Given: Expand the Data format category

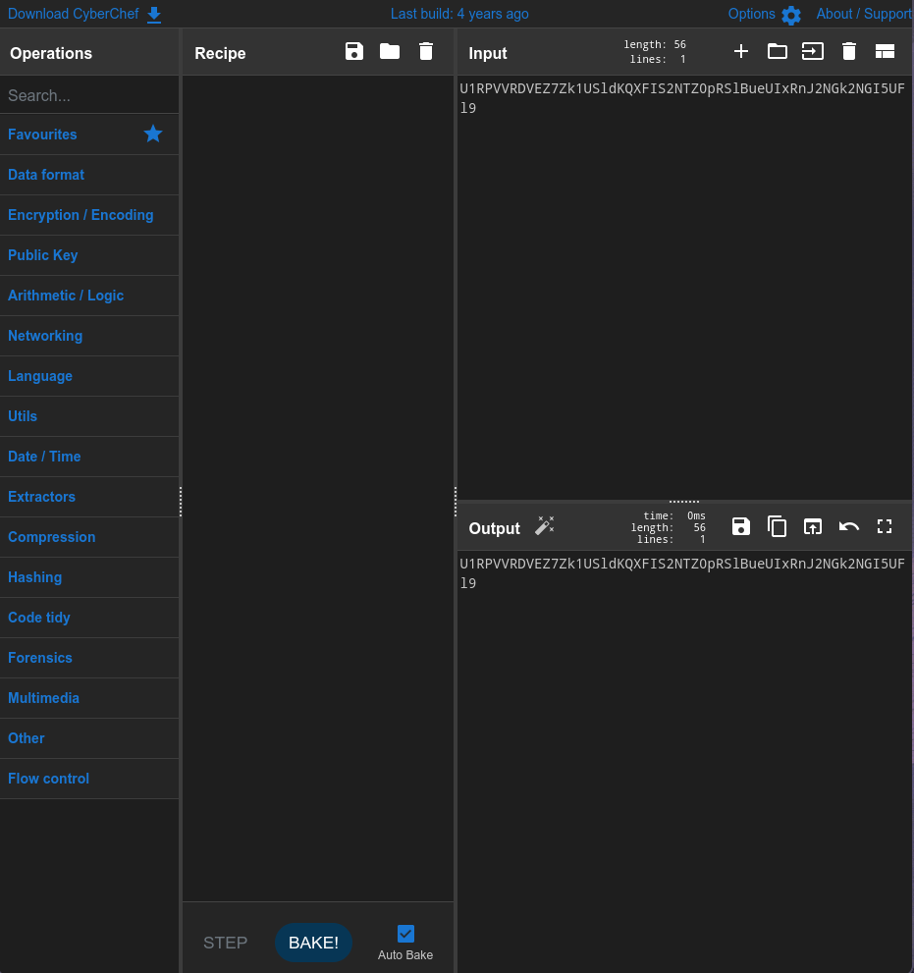Looking at the screenshot, I should click(46, 175).
